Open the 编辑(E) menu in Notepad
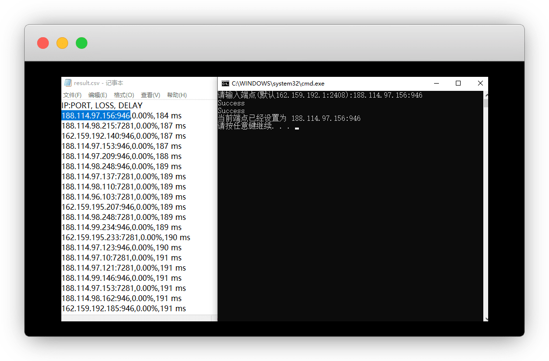549x361 pixels. coord(98,95)
